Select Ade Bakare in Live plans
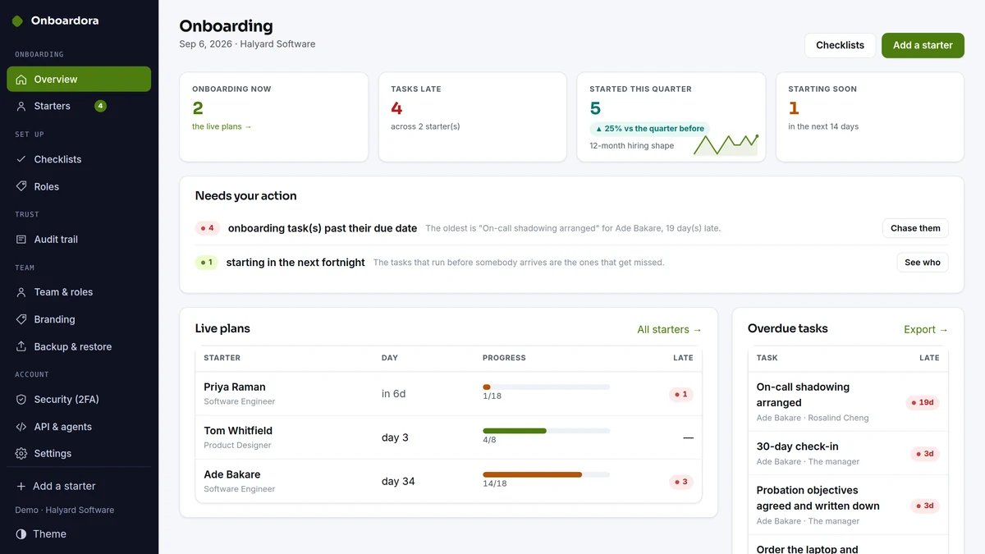The width and height of the screenshot is (985, 554). pyautogui.click(x=232, y=474)
